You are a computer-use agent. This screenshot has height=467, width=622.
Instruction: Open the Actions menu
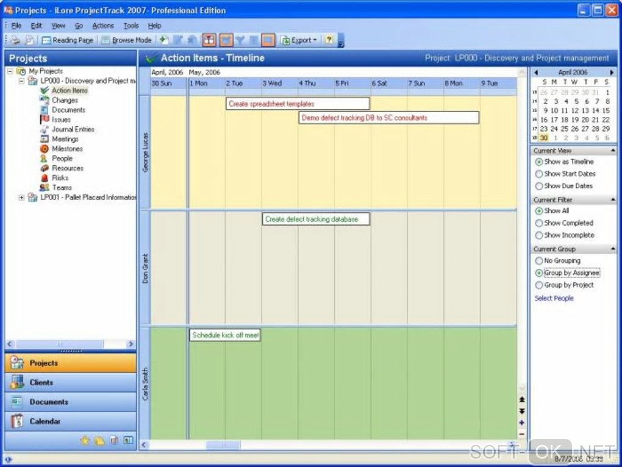point(102,26)
